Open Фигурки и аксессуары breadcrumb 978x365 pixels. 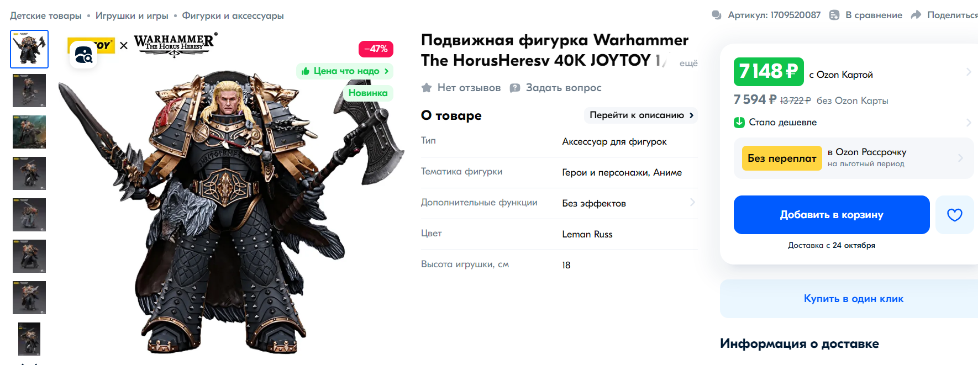(x=233, y=15)
